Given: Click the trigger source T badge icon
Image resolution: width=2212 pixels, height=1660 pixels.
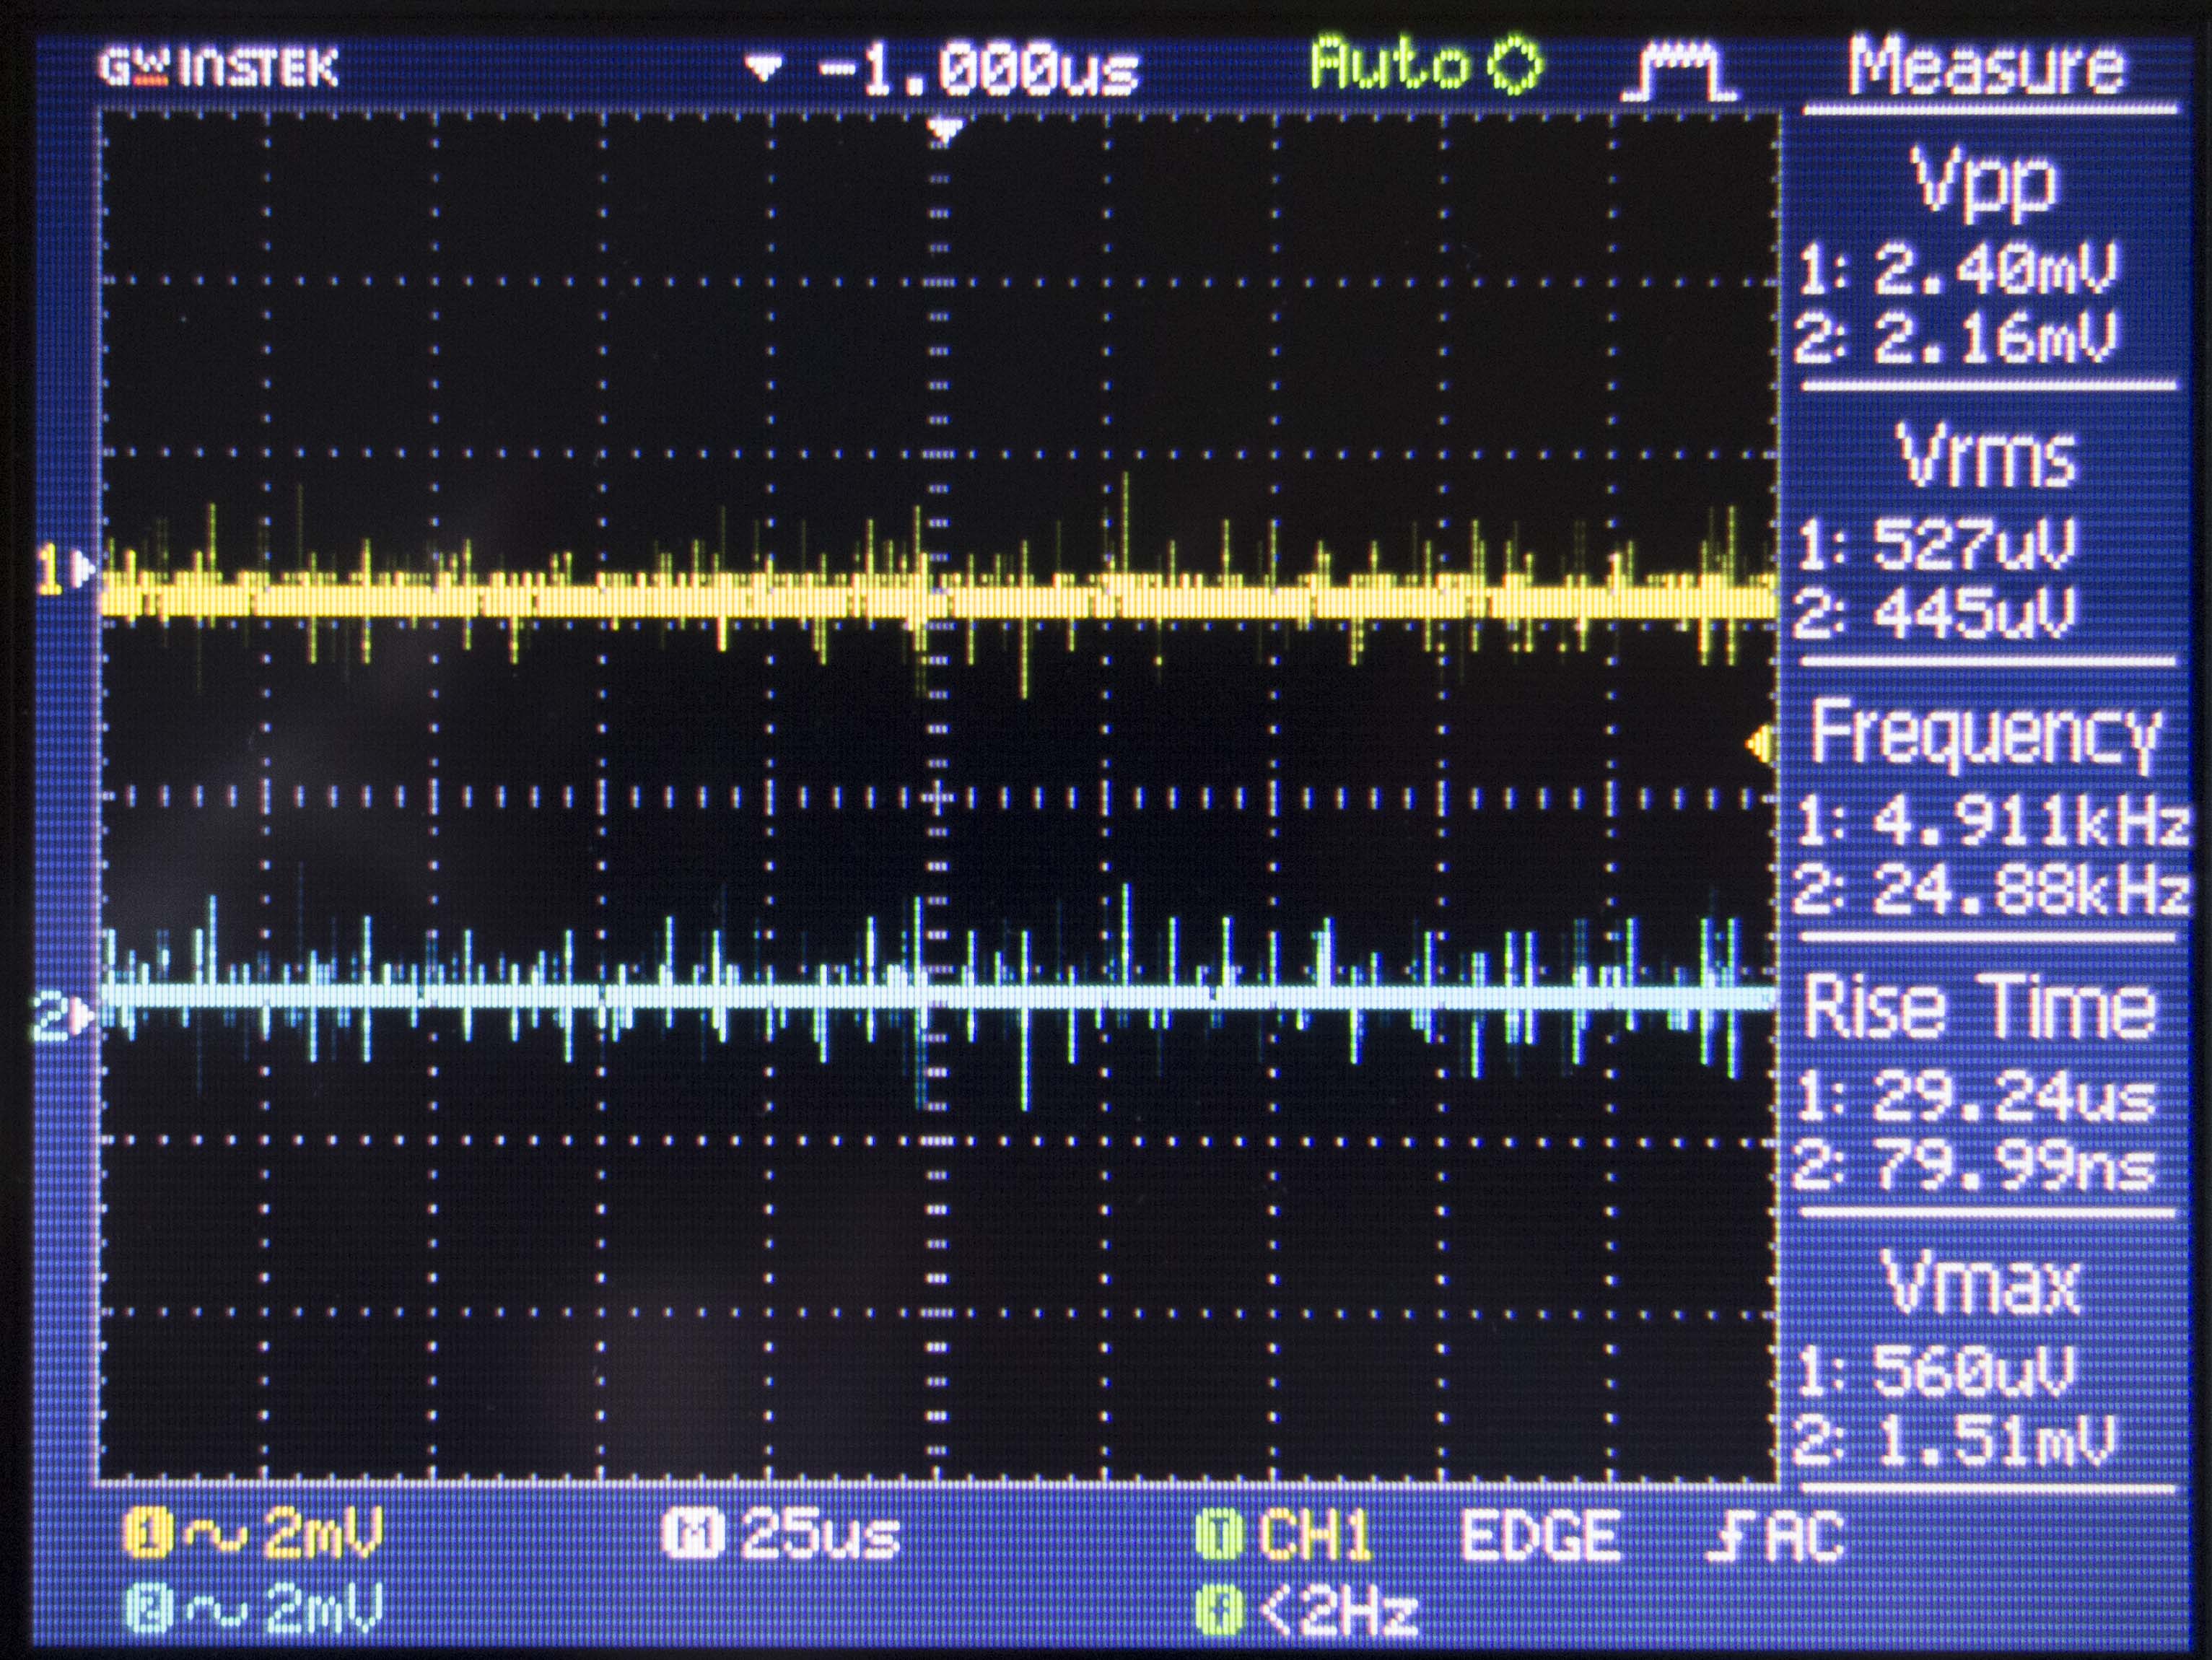Looking at the screenshot, I should 1218,1535.
